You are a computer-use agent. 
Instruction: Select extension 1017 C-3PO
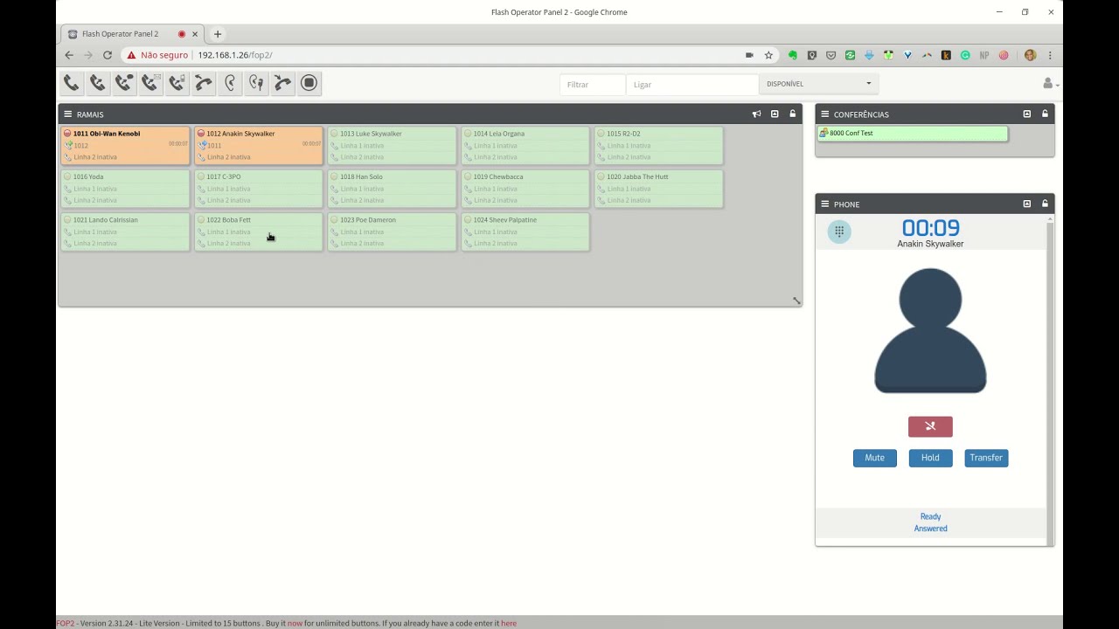259,189
